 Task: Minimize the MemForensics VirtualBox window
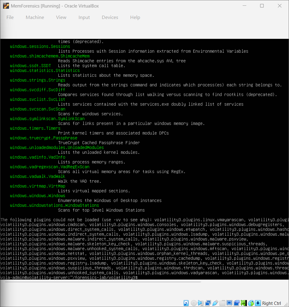[244, 6]
